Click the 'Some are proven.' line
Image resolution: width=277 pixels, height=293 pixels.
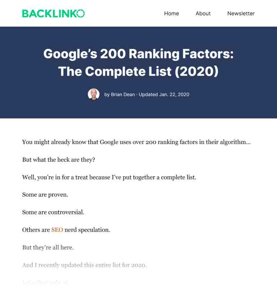click(x=45, y=195)
